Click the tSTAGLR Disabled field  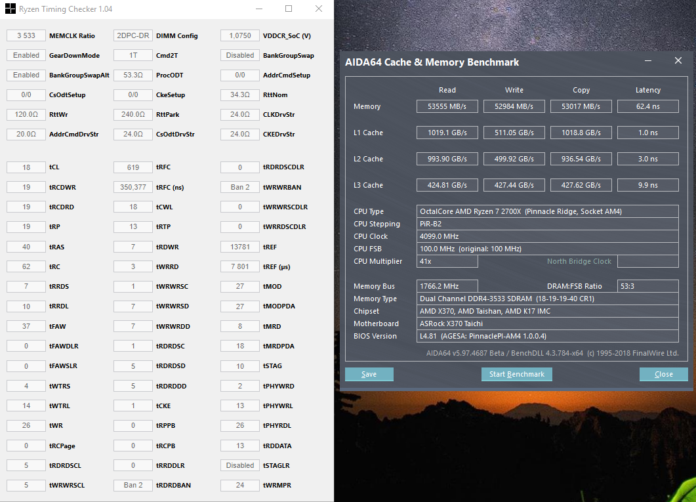pos(240,465)
